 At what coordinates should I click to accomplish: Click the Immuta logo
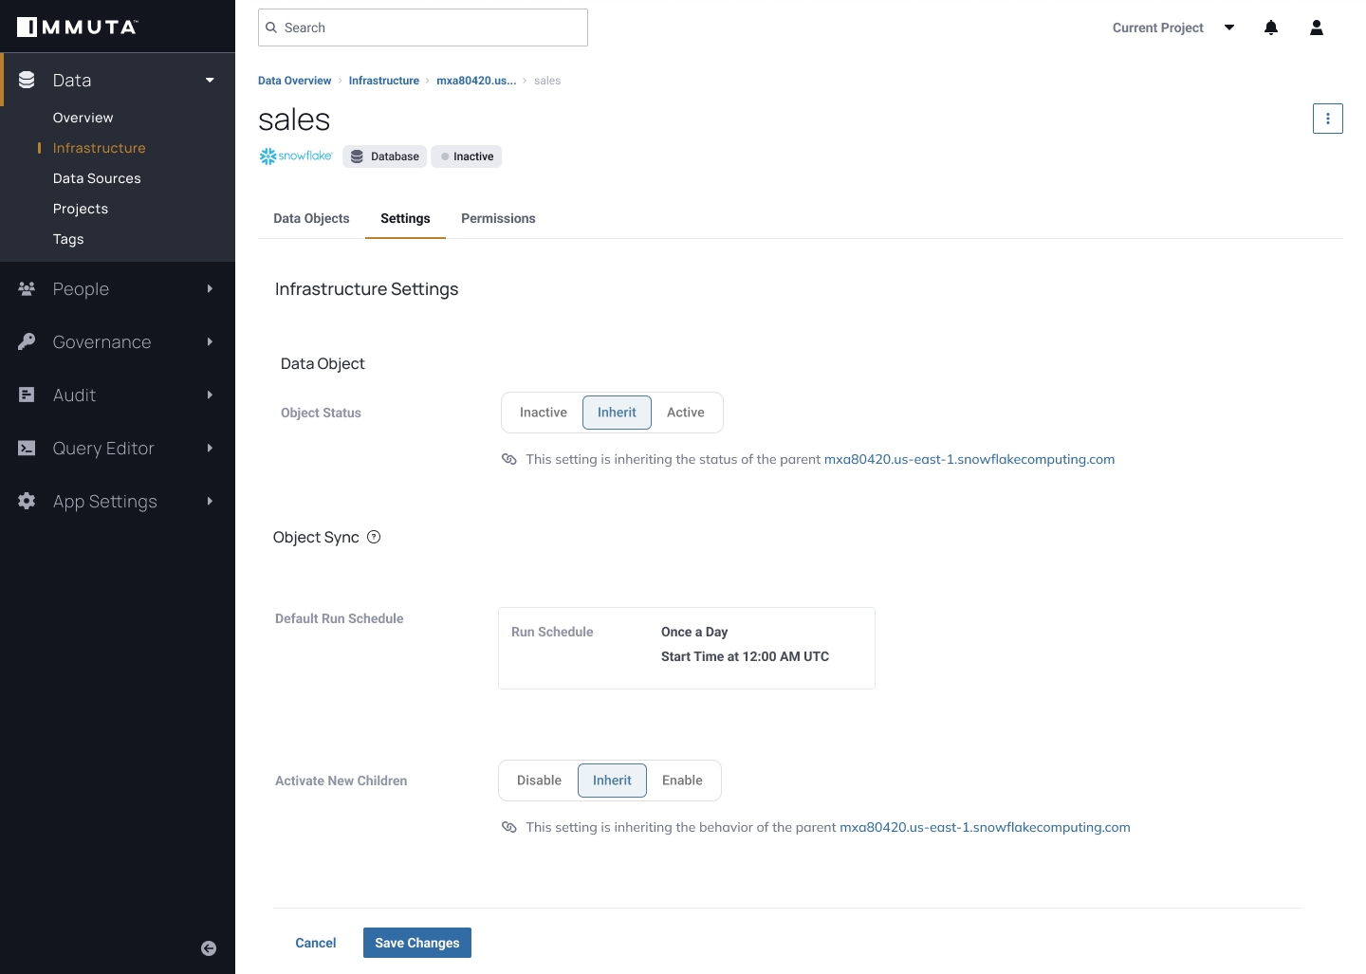pos(77,27)
